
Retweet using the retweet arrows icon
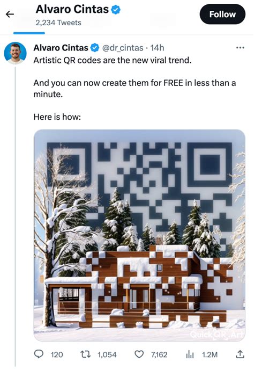(85, 354)
